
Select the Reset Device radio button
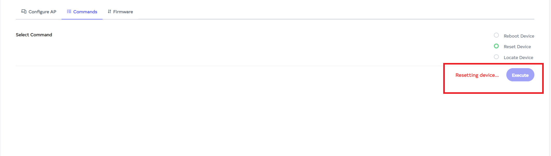[x=496, y=46]
